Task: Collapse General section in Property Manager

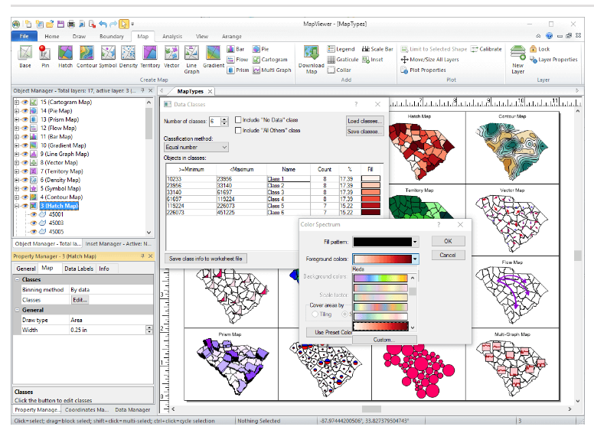Action: 17,310
